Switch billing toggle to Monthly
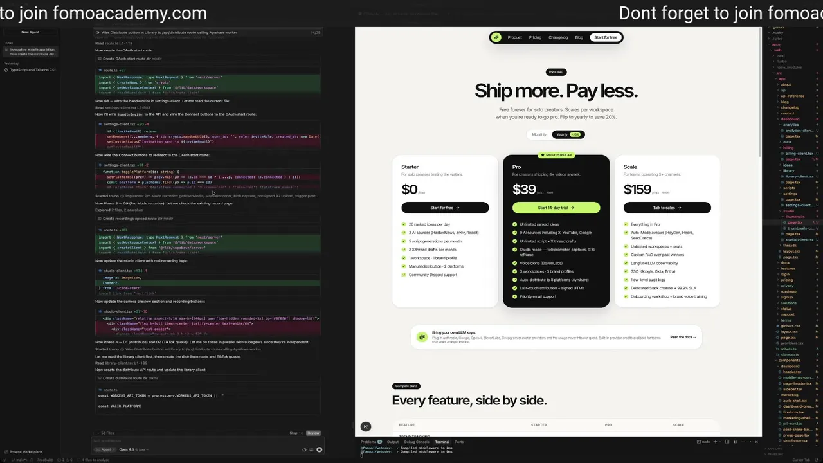 point(539,134)
